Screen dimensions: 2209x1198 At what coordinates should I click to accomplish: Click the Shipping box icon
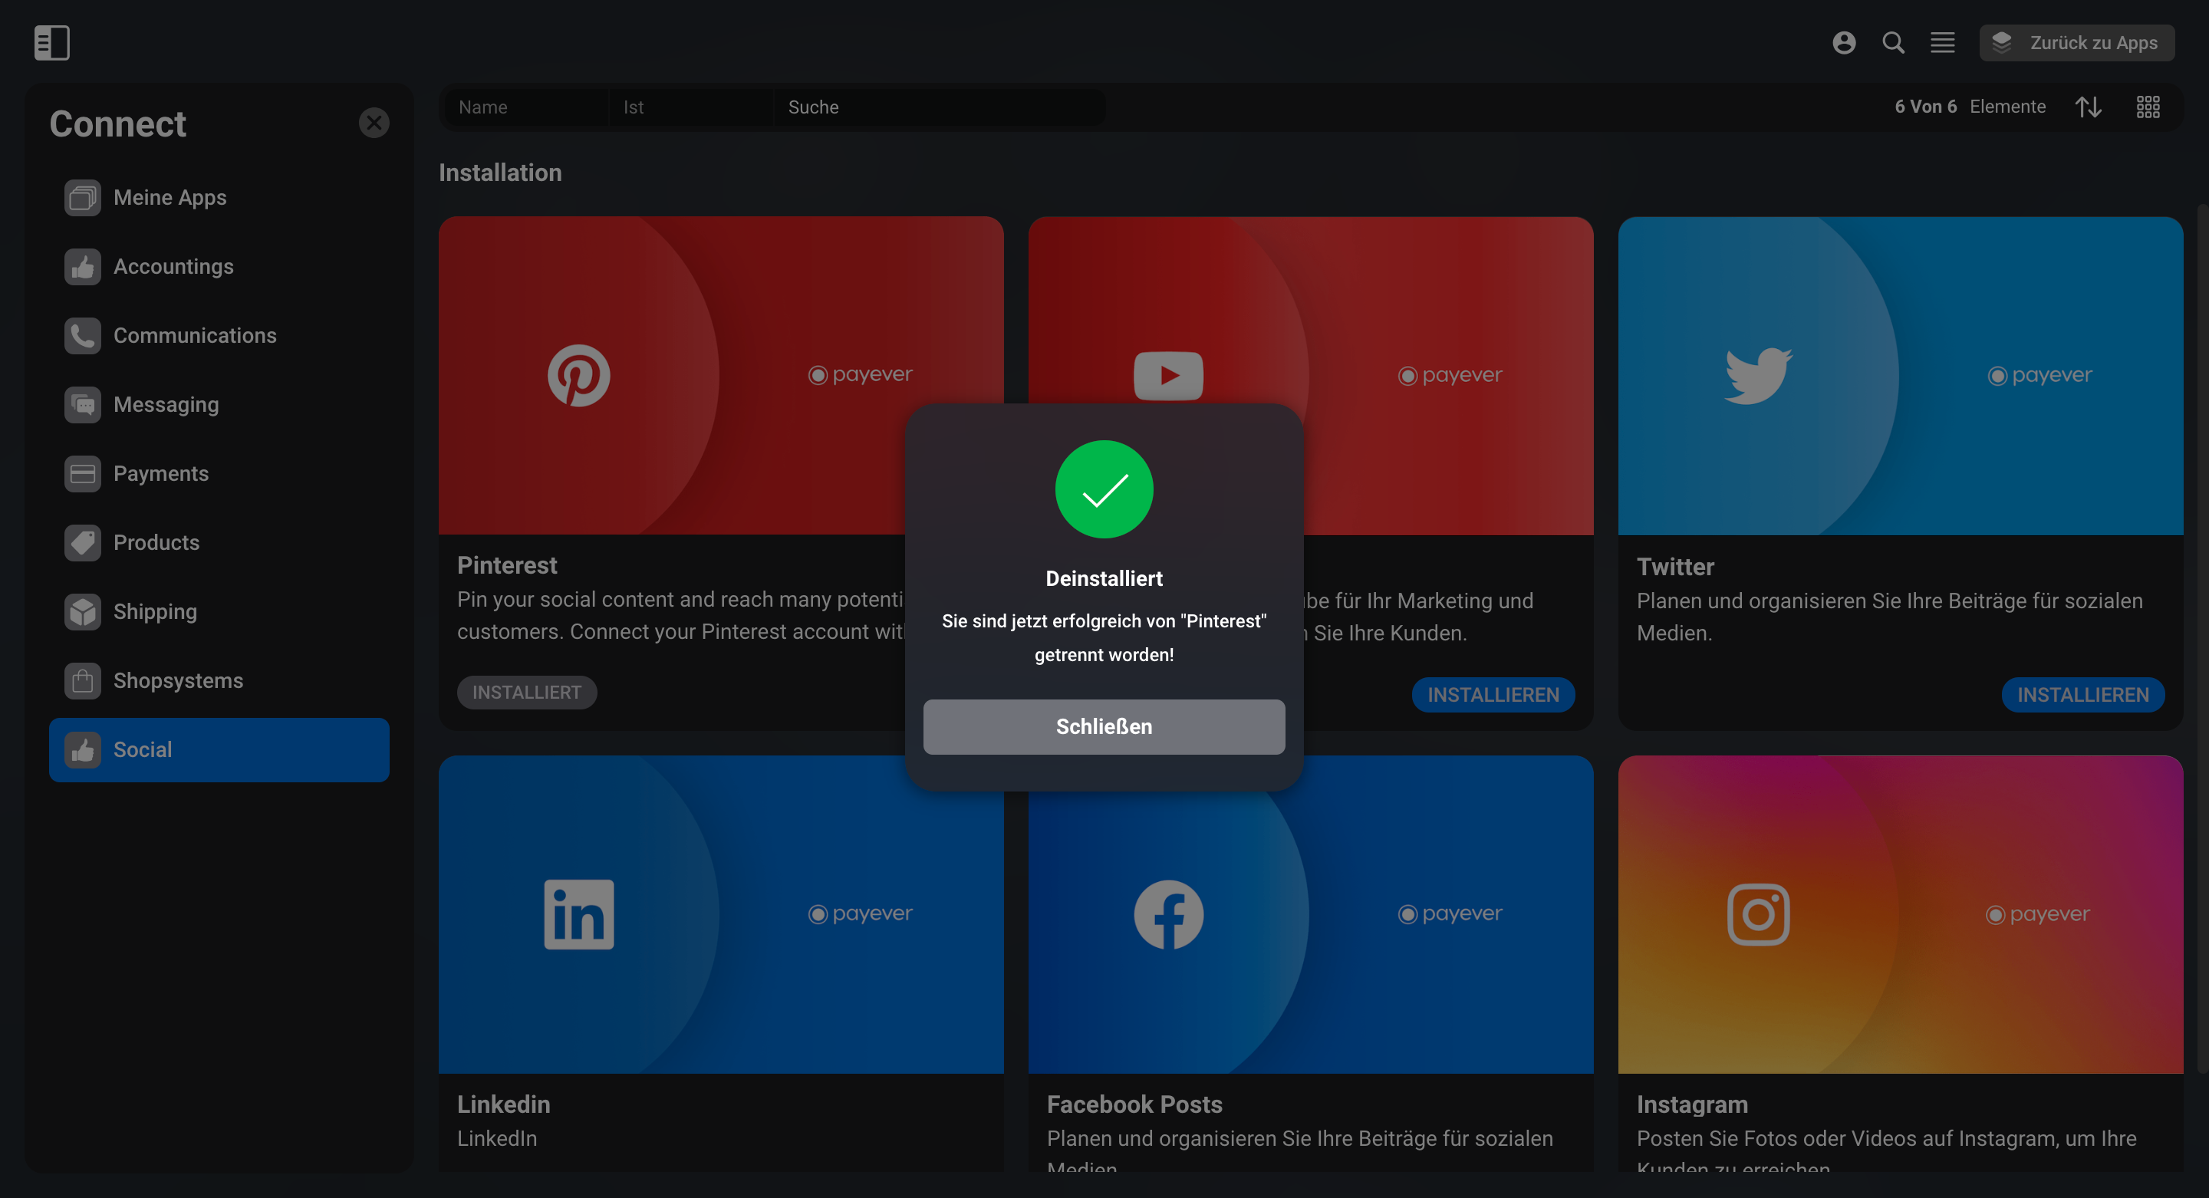pyautogui.click(x=82, y=611)
